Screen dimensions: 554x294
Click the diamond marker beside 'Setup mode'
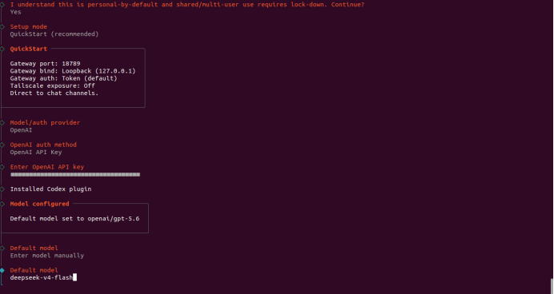(x=2, y=27)
